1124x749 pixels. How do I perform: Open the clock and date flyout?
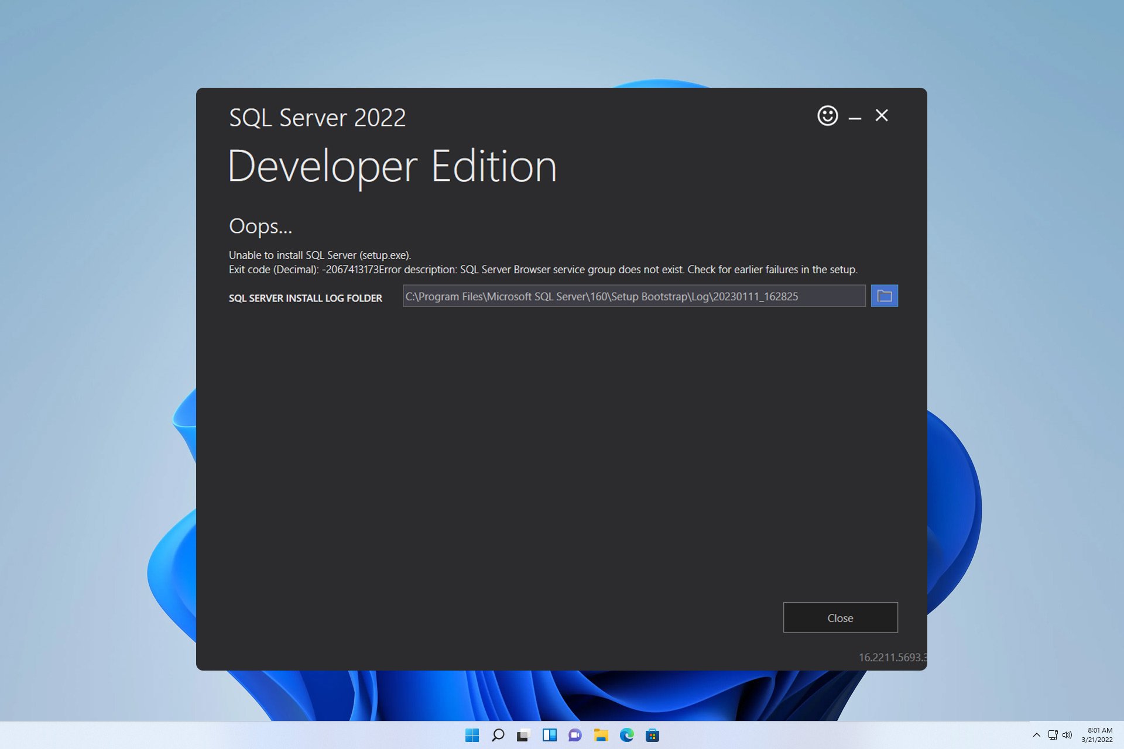tap(1098, 735)
